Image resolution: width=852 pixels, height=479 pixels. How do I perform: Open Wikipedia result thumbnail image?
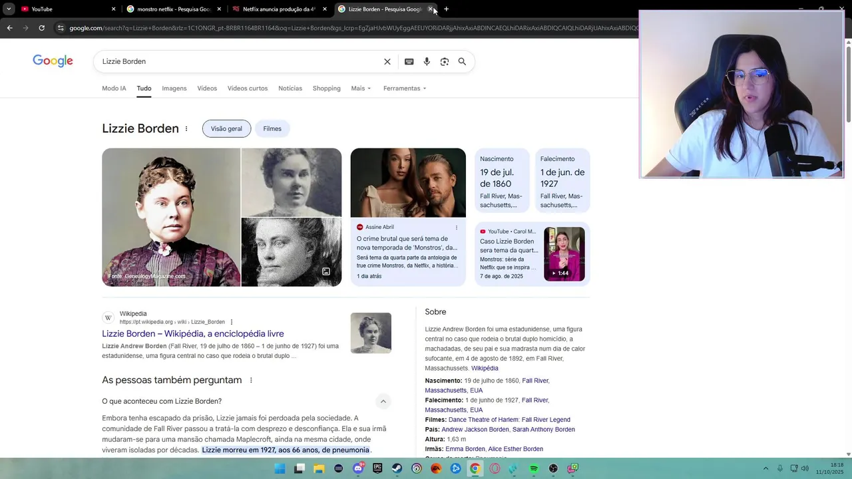pyautogui.click(x=371, y=333)
